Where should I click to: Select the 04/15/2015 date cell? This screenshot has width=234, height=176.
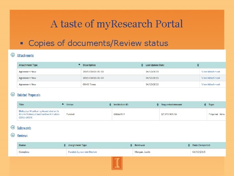(x=172, y=78)
